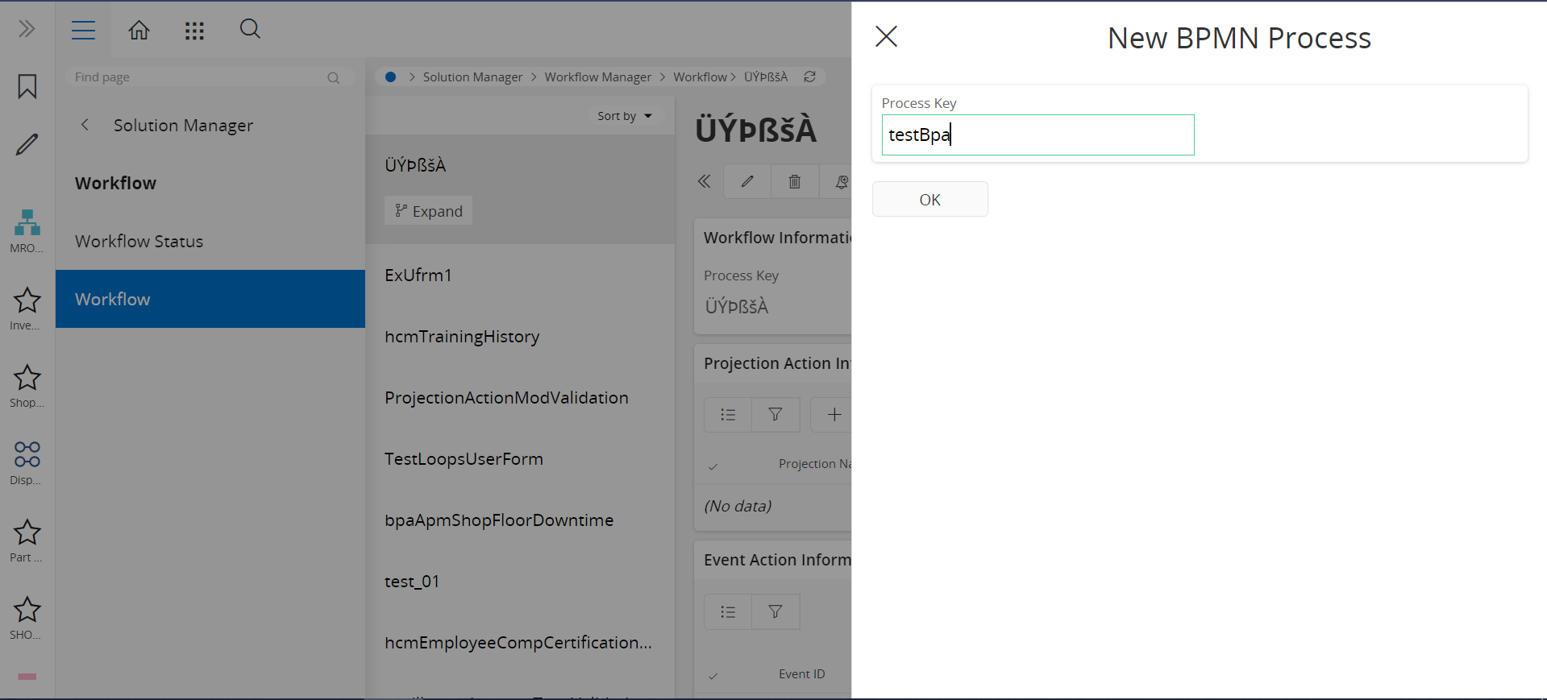The width and height of the screenshot is (1547, 700).
Task: Open the apps grid icon
Action: pyautogui.click(x=194, y=31)
